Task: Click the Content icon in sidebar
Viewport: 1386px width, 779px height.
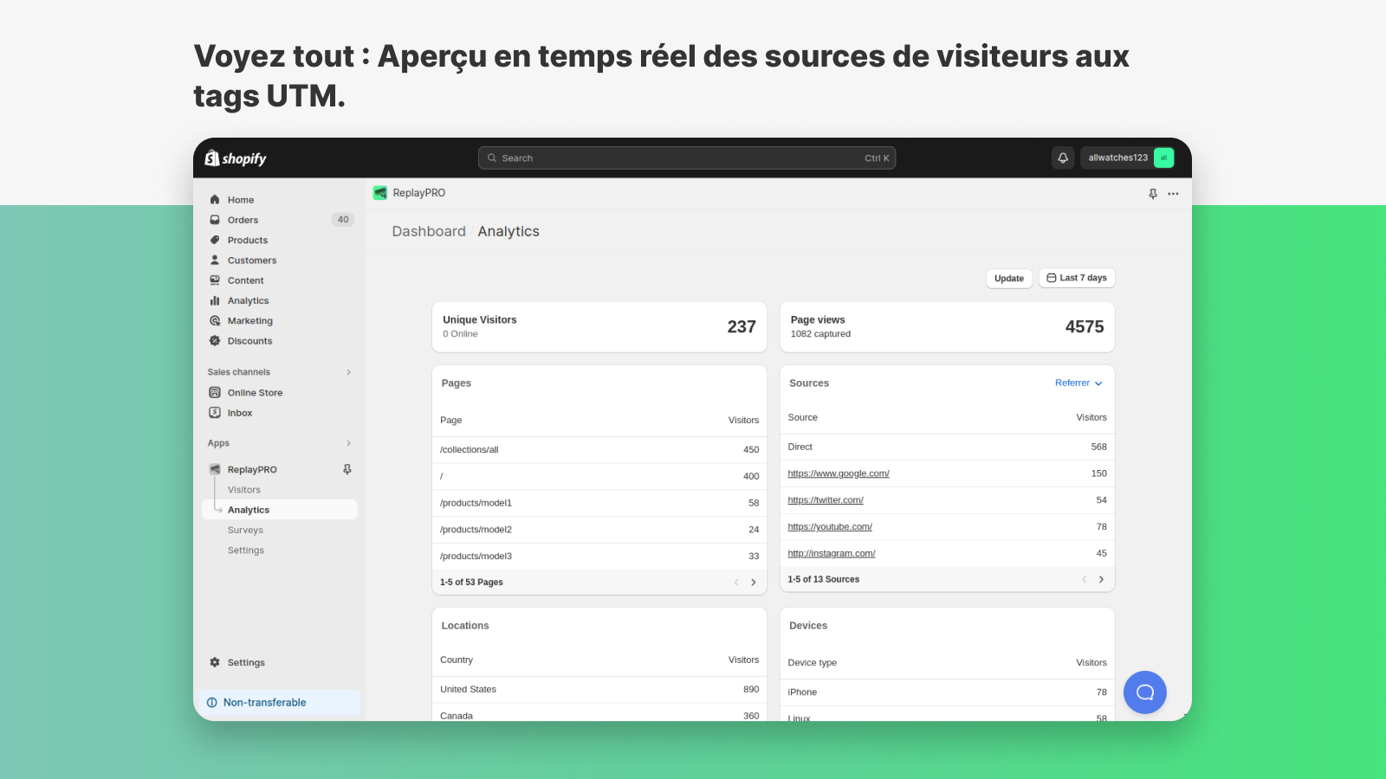Action: point(215,280)
